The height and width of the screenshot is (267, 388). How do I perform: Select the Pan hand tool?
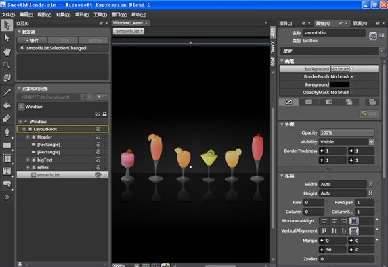[x=7, y=51]
